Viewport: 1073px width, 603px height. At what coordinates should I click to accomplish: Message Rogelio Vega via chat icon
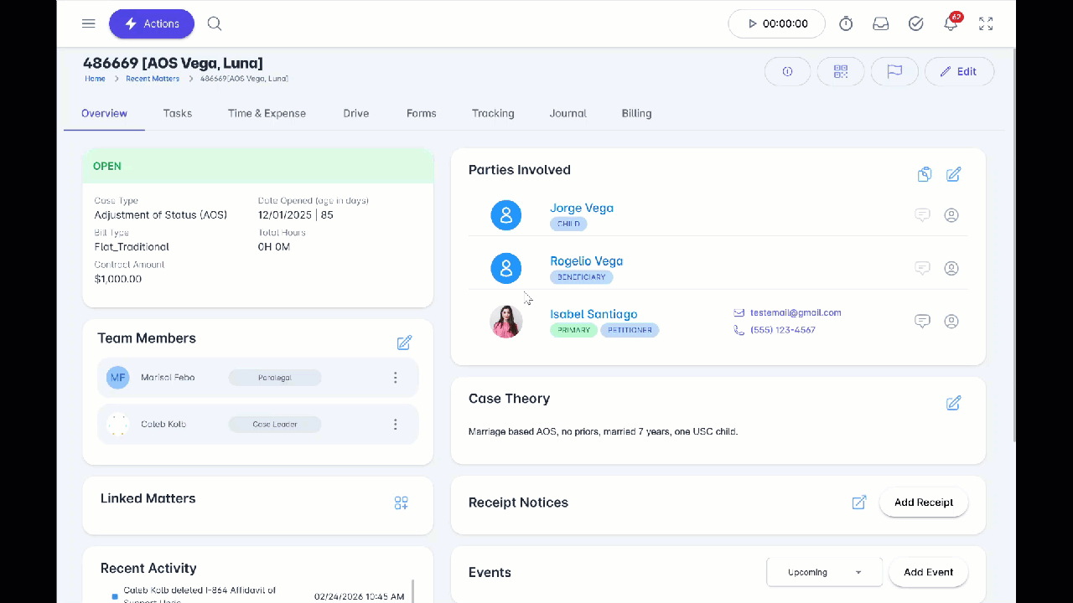click(x=922, y=268)
